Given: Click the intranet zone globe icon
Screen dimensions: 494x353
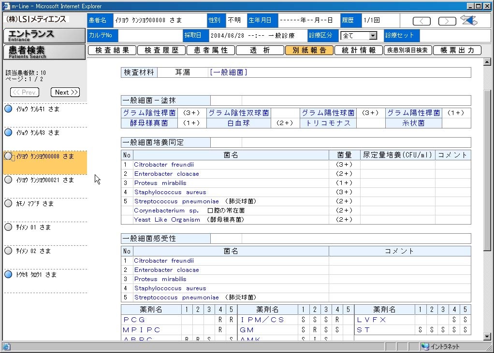Looking at the screenshot, I should (x=425, y=347).
